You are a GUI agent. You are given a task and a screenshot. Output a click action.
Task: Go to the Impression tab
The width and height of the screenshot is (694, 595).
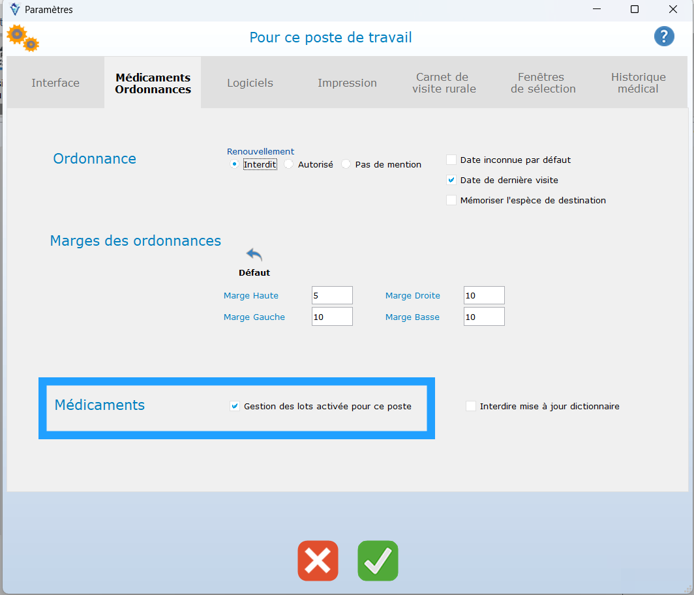(347, 83)
